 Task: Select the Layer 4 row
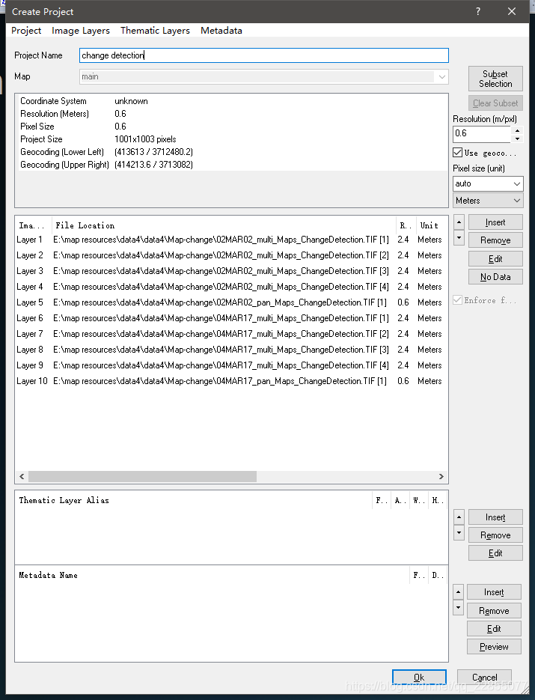230,287
